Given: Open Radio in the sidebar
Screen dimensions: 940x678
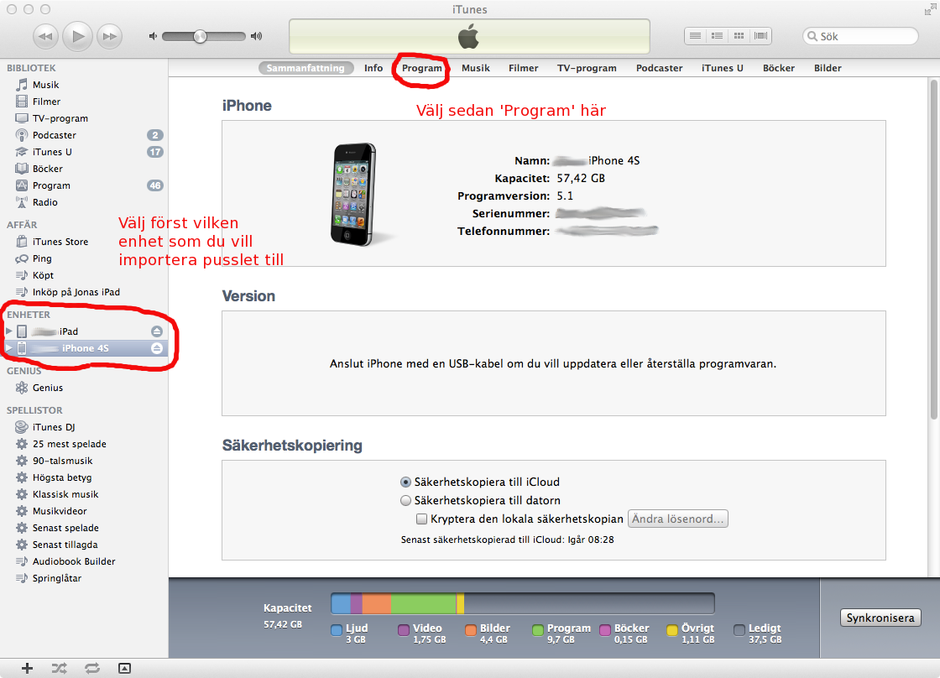Looking at the screenshot, I should point(84,202).
